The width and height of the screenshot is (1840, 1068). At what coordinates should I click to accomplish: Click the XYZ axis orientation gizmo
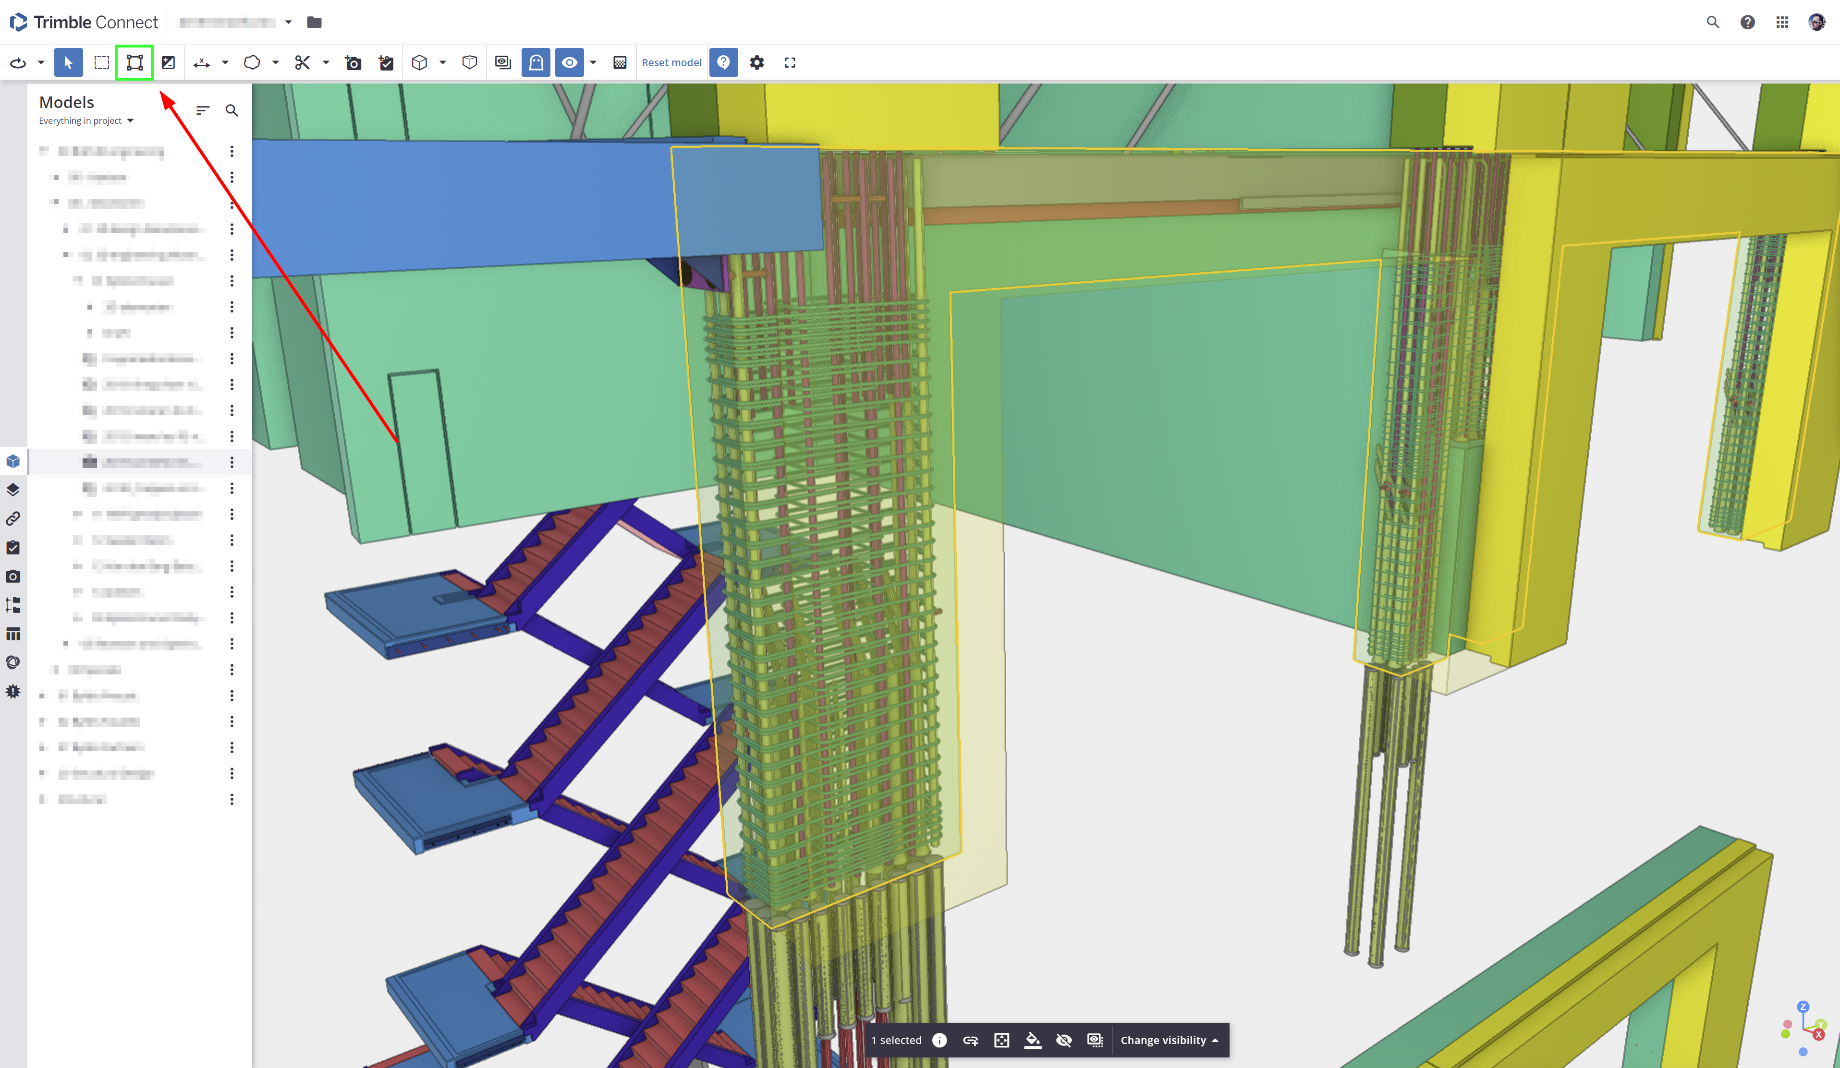(x=1803, y=1029)
